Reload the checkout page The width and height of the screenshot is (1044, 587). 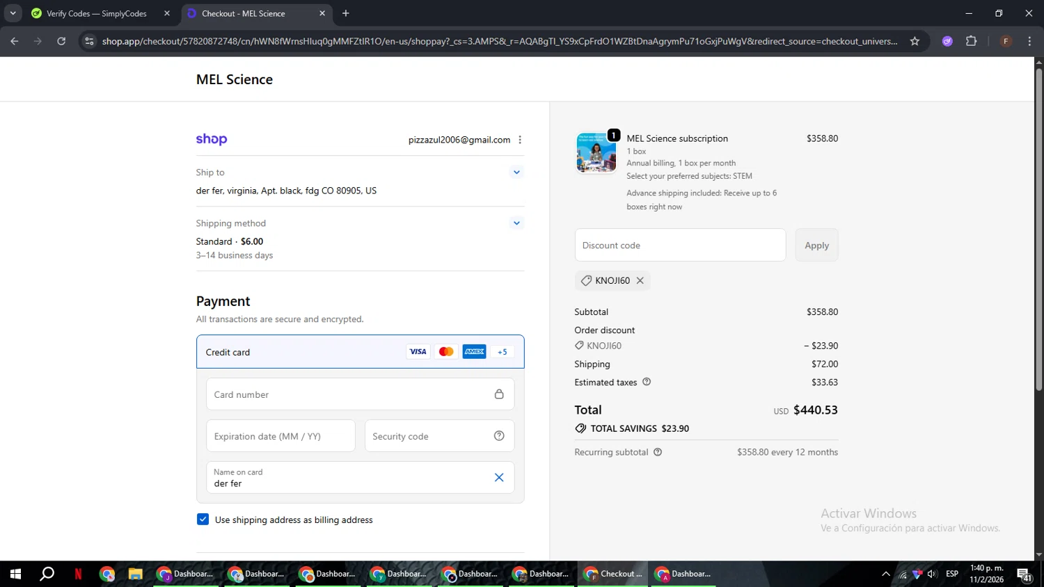[61, 42]
